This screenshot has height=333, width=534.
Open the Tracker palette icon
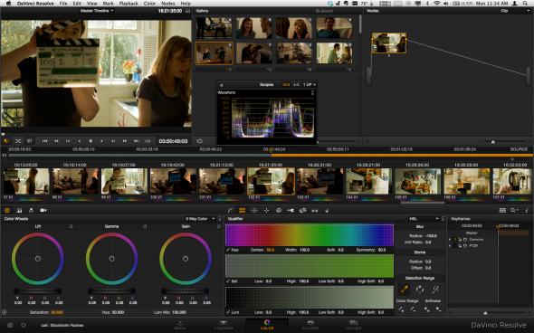pos(266,211)
